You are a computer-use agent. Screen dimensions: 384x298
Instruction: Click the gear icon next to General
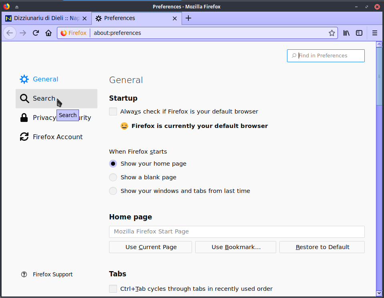(x=24, y=79)
